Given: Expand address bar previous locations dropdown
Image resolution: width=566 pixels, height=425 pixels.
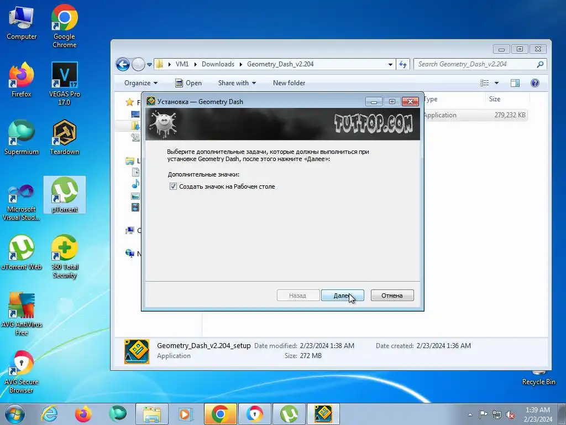Looking at the screenshot, I should pos(390,64).
